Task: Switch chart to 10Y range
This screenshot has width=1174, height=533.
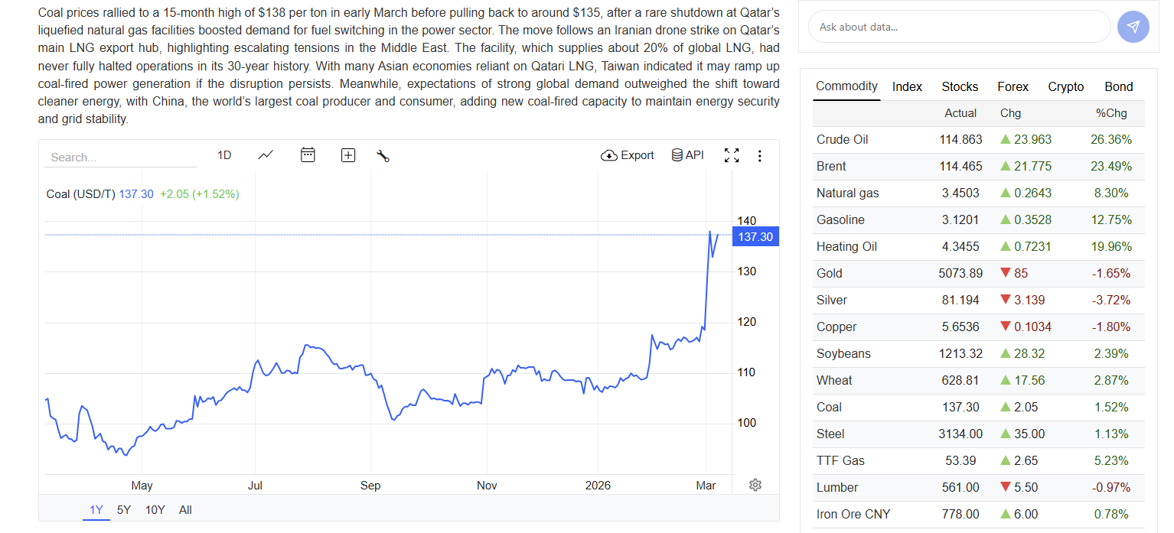Action: coord(155,510)
